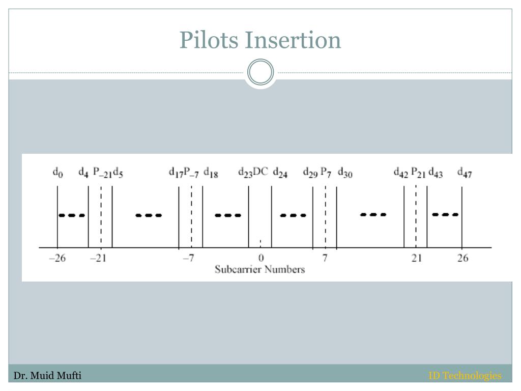Click the dashed pilot line at 7
Viewport: 521px width, 391px height.
[x=326, y=215]
